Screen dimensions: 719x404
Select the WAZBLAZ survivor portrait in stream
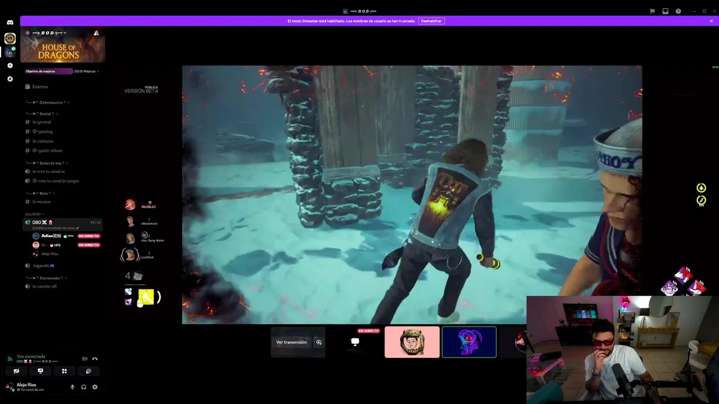pos(130,205)
